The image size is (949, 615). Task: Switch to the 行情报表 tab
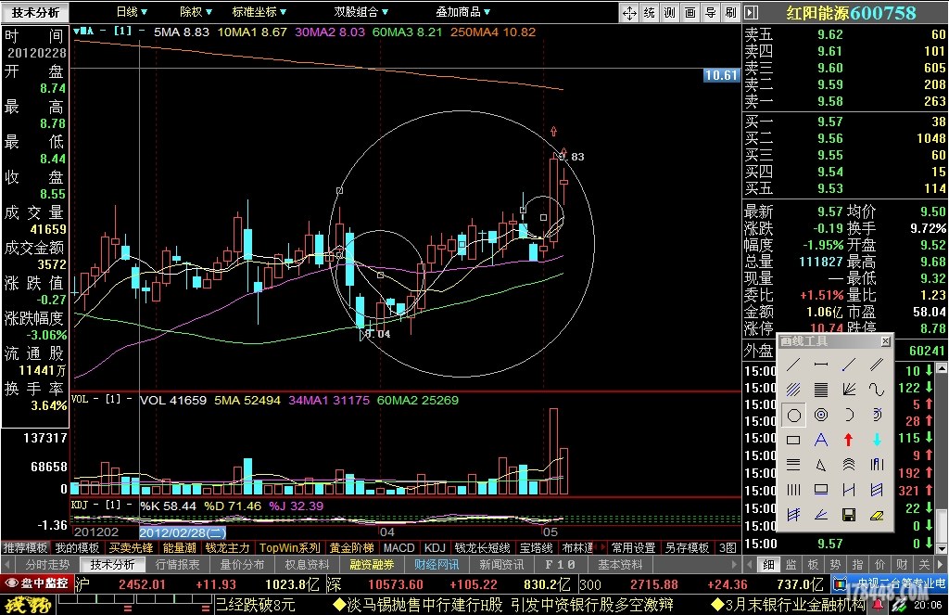177,565
